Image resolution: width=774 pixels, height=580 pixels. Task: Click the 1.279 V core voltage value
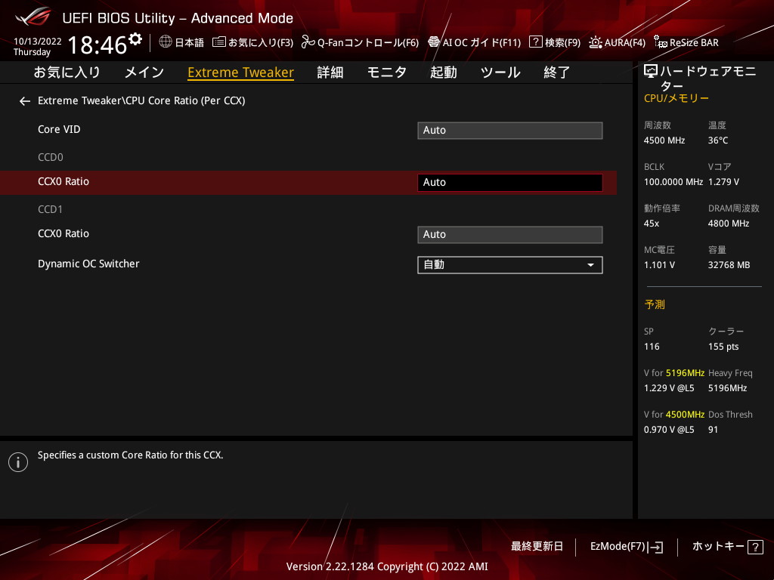pos(723,182)
